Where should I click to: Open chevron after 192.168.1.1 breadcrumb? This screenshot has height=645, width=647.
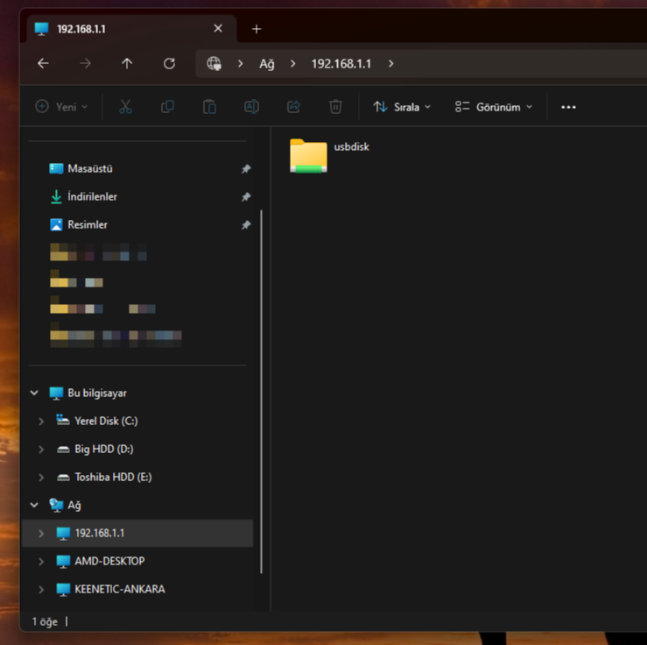tap(390, 64)
